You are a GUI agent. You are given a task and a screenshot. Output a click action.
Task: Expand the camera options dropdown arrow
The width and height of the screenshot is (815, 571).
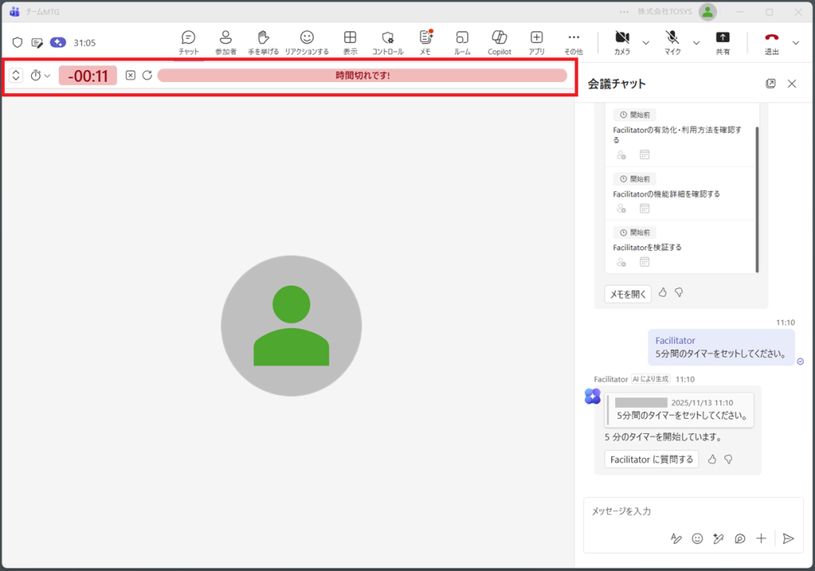coord(645,42)
